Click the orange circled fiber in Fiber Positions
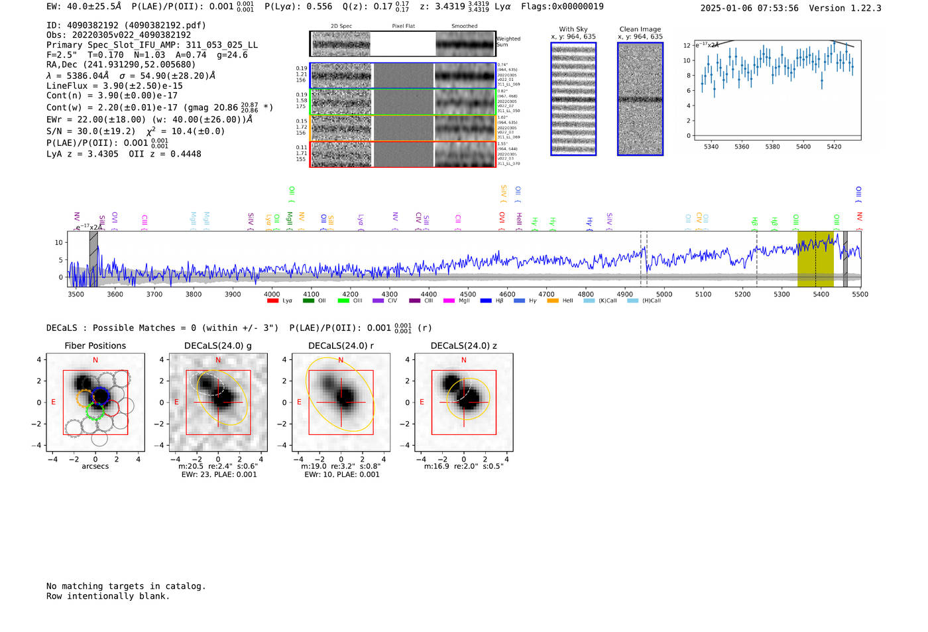Screen dimensions: 928x632 pos(85,398)
